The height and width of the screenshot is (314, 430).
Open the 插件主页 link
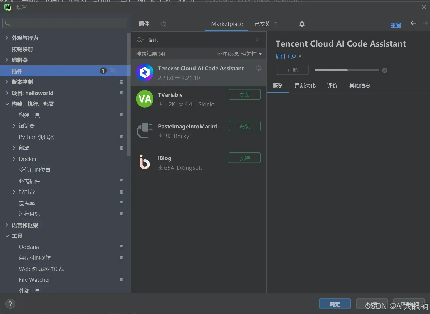[x=288, y=56]
